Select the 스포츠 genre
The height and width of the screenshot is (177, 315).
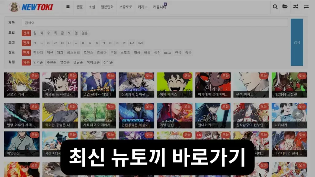[125, 53]
